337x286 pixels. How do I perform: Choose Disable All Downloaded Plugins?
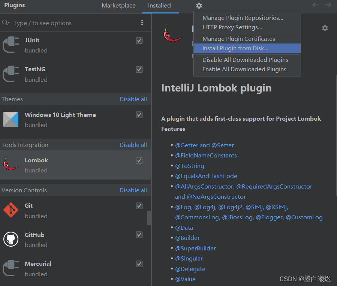coord(247,60)
